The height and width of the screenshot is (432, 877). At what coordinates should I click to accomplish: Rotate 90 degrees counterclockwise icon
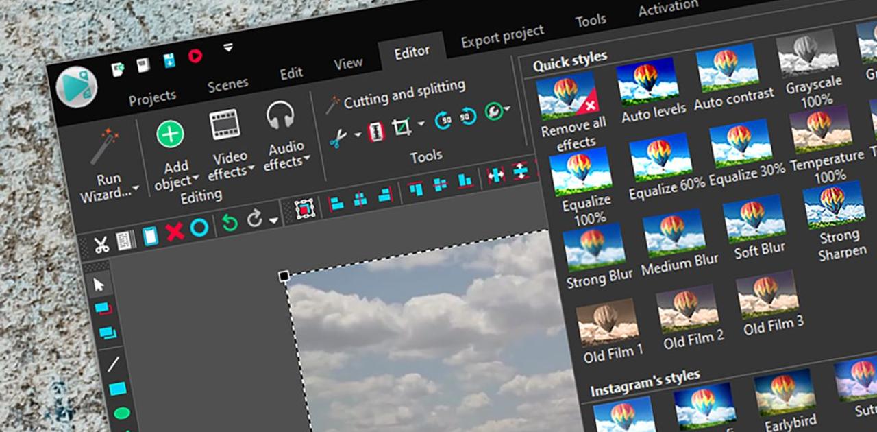click(x=444, y=119)
